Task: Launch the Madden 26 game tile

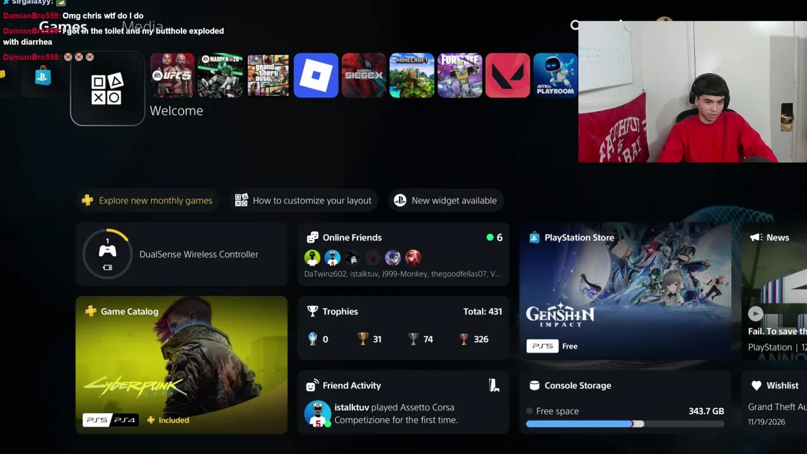Action: (x=220, y=76)
